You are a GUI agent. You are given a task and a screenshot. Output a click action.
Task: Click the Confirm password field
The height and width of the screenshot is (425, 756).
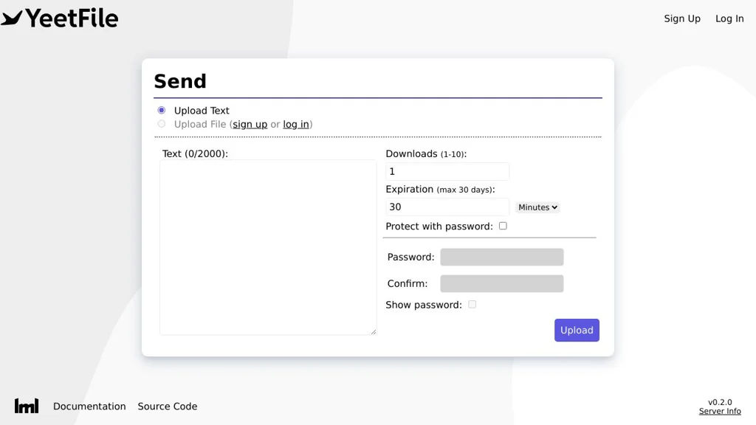coord(502,283)
